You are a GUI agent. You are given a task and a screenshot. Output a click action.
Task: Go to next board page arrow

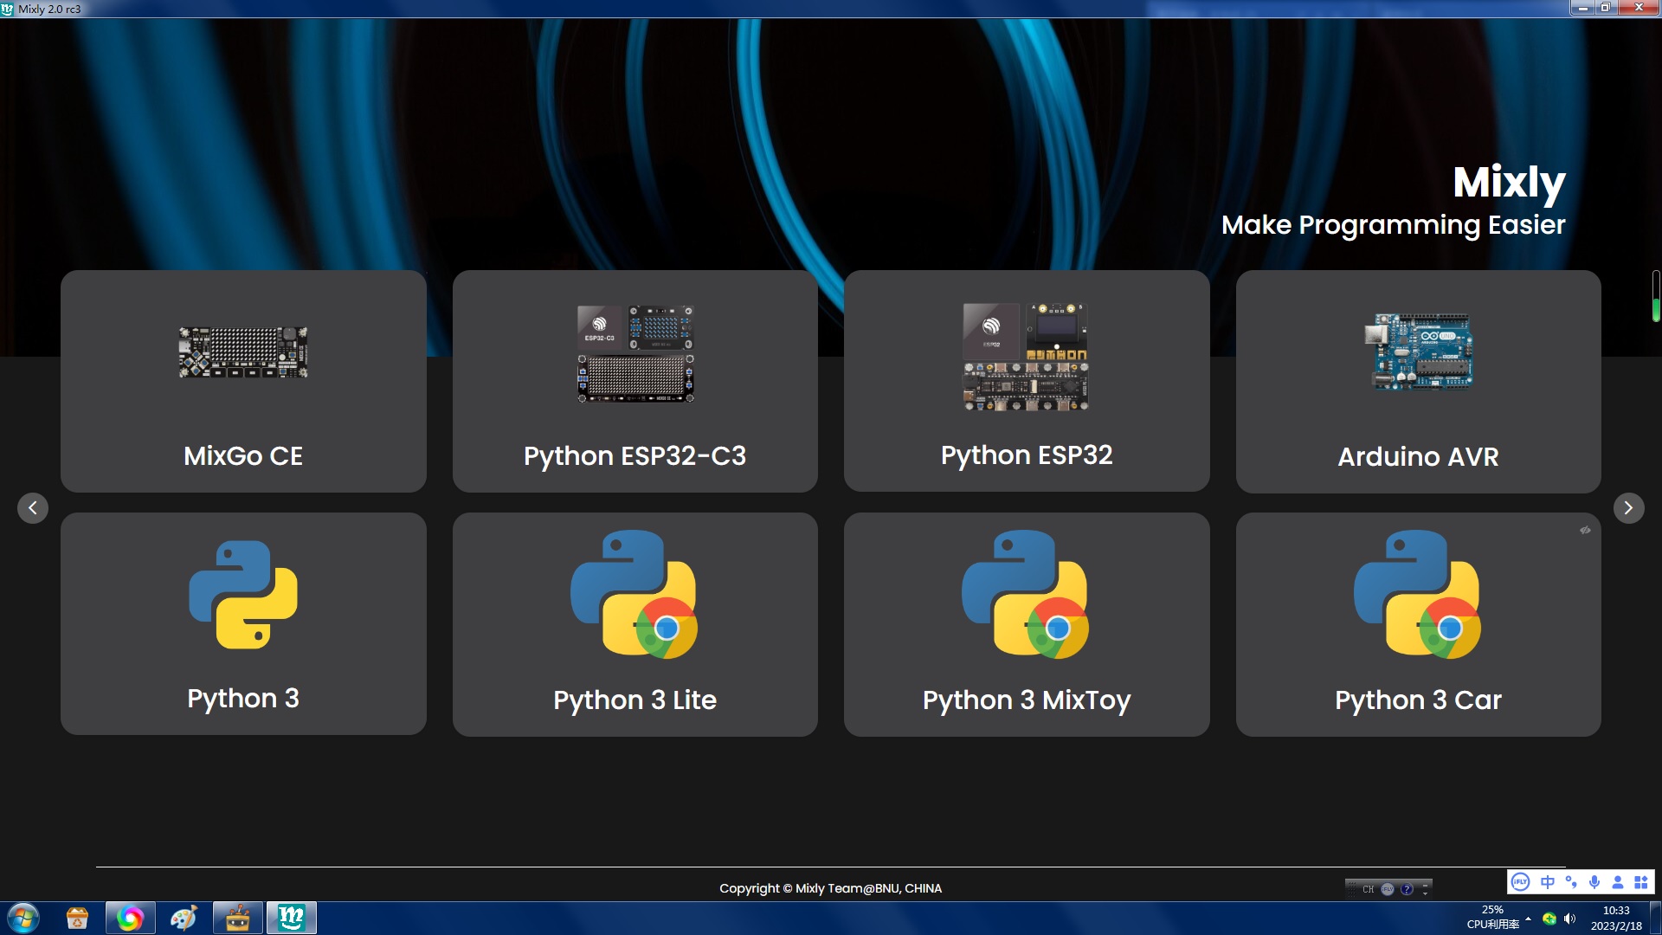coord(1628,508)
